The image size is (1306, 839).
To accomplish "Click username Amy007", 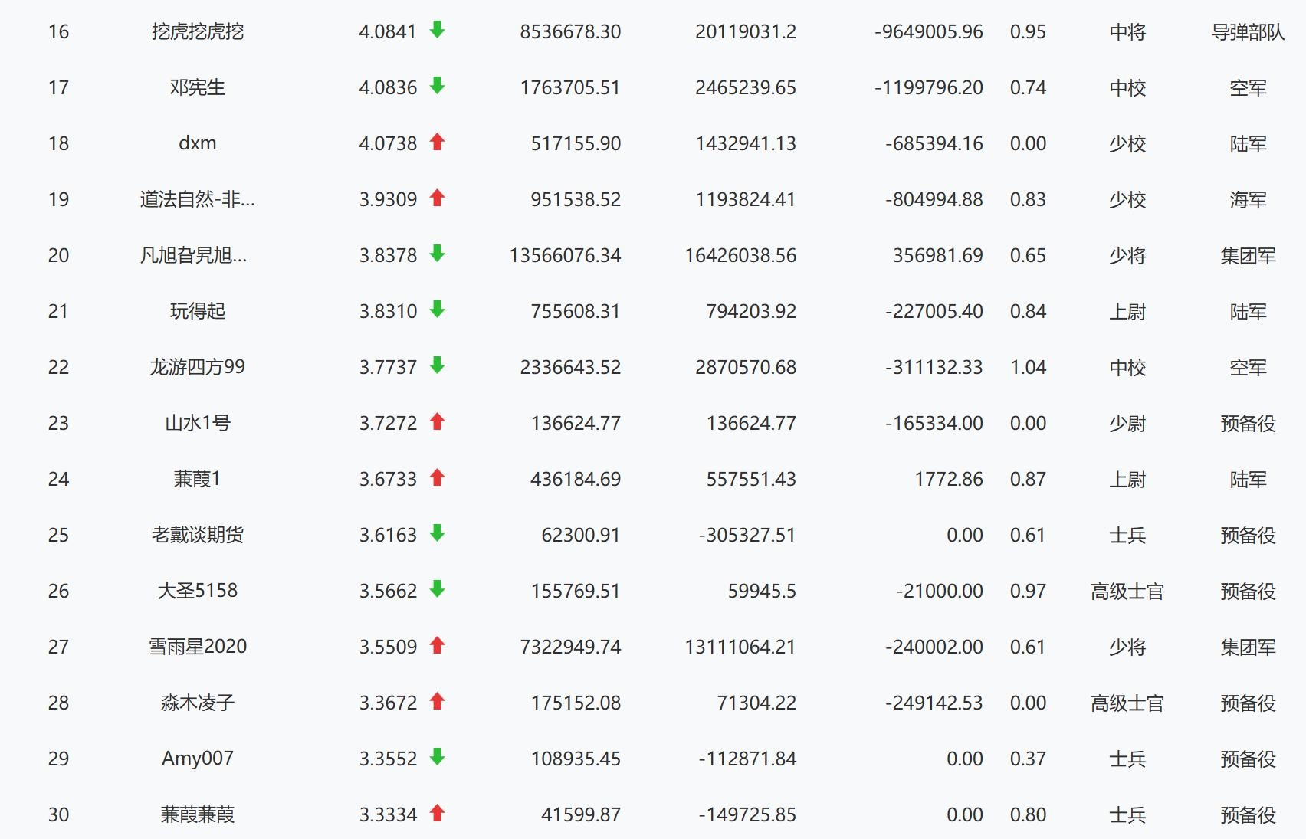I will [198, 759].
